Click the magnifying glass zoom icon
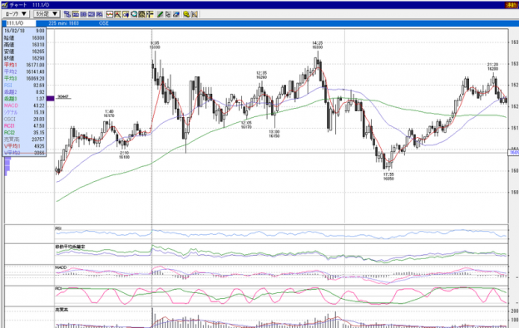 (x=134, y=14)
